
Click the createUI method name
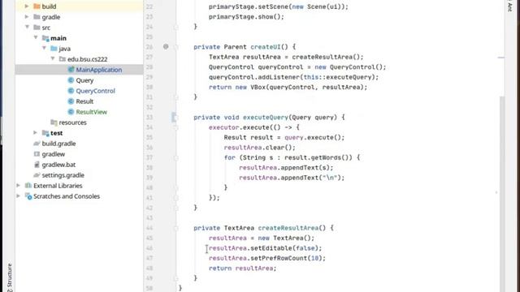(x=266, y=47)
